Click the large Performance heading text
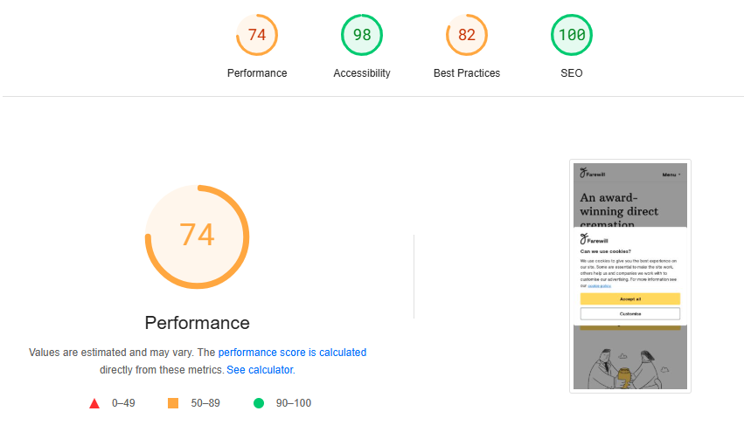Viewport: 744px width, 425px height. pos(197,323)
